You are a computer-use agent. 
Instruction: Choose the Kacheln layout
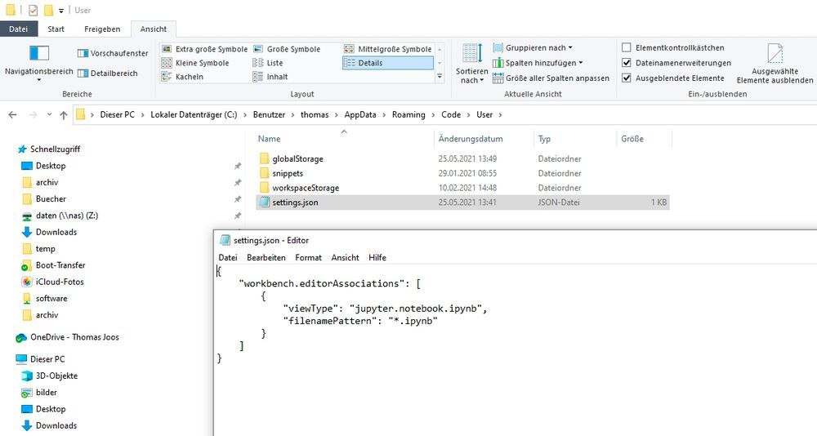pos(182,77)
